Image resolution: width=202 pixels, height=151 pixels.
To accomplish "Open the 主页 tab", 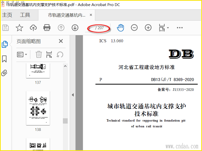I will pyautogui.click(x=7, y=15).
